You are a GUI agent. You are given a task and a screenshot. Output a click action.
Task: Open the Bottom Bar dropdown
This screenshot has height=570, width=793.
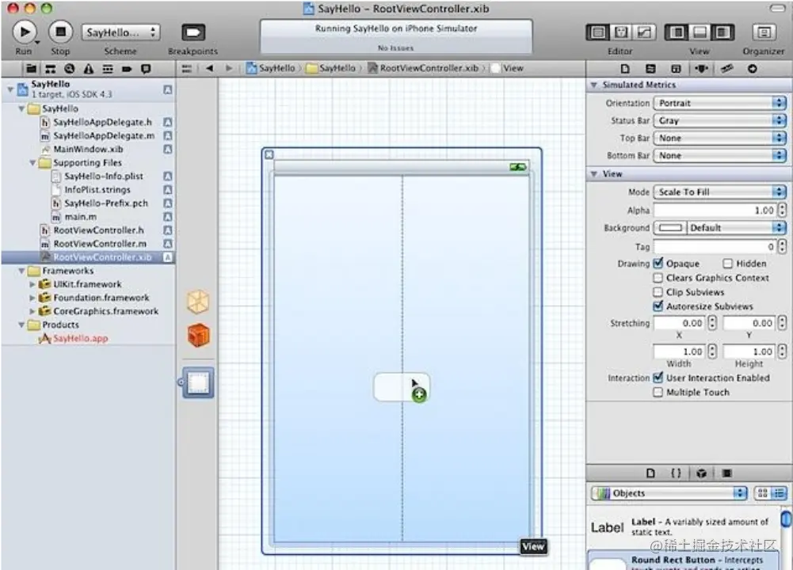point(720,156)
